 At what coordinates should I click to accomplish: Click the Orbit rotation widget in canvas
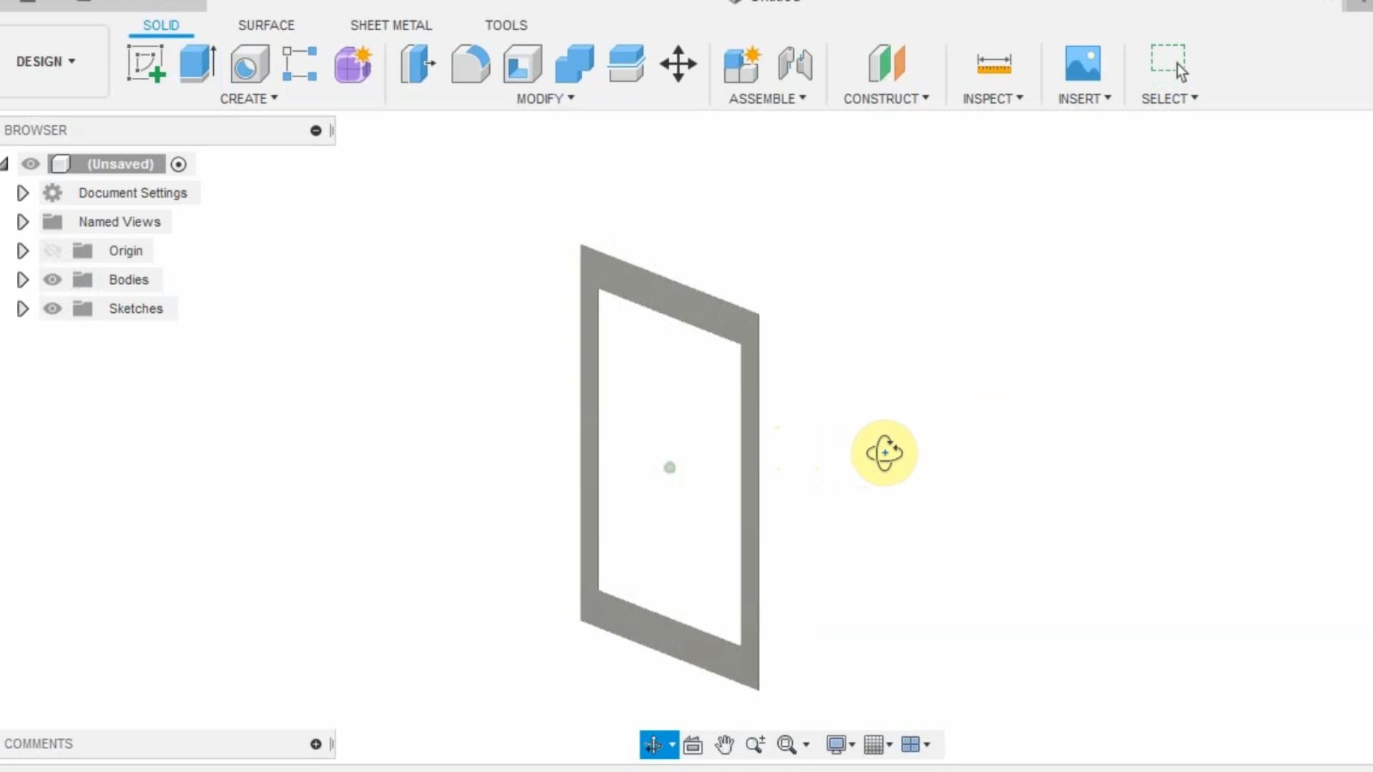coord(885,452)
